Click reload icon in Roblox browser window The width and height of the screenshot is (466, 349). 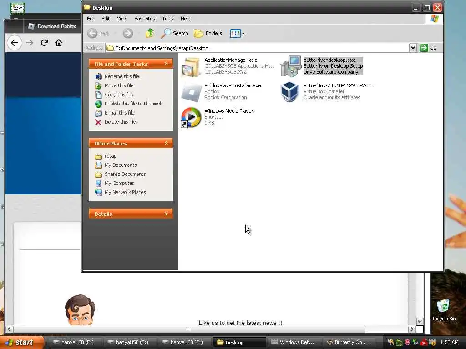pyautogui.click(x=44, y=43)
